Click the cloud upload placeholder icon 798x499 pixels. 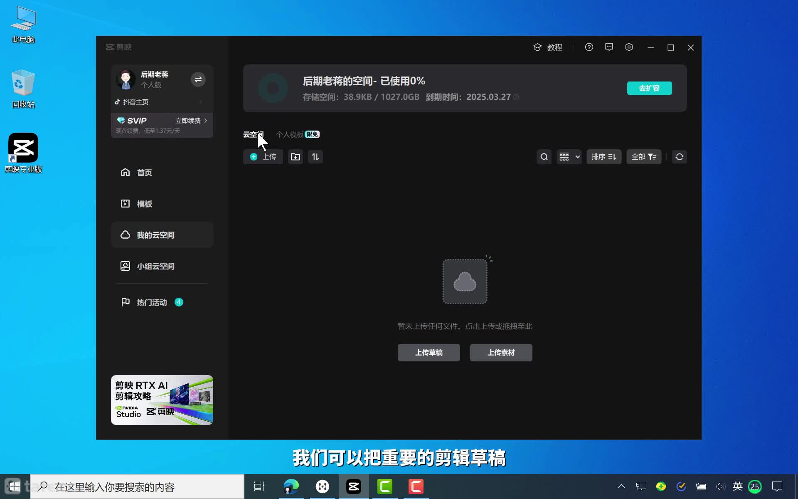point(465,282)
